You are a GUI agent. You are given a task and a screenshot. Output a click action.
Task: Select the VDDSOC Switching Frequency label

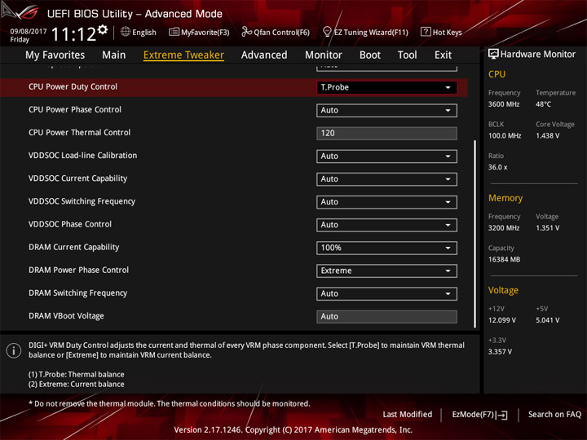[82, 201]
